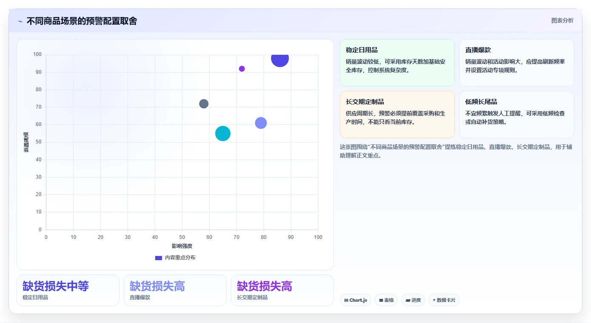Click the 缺货损失中等 stat card
The width and height of the screenshot is (591, 323).
point(68,290)
